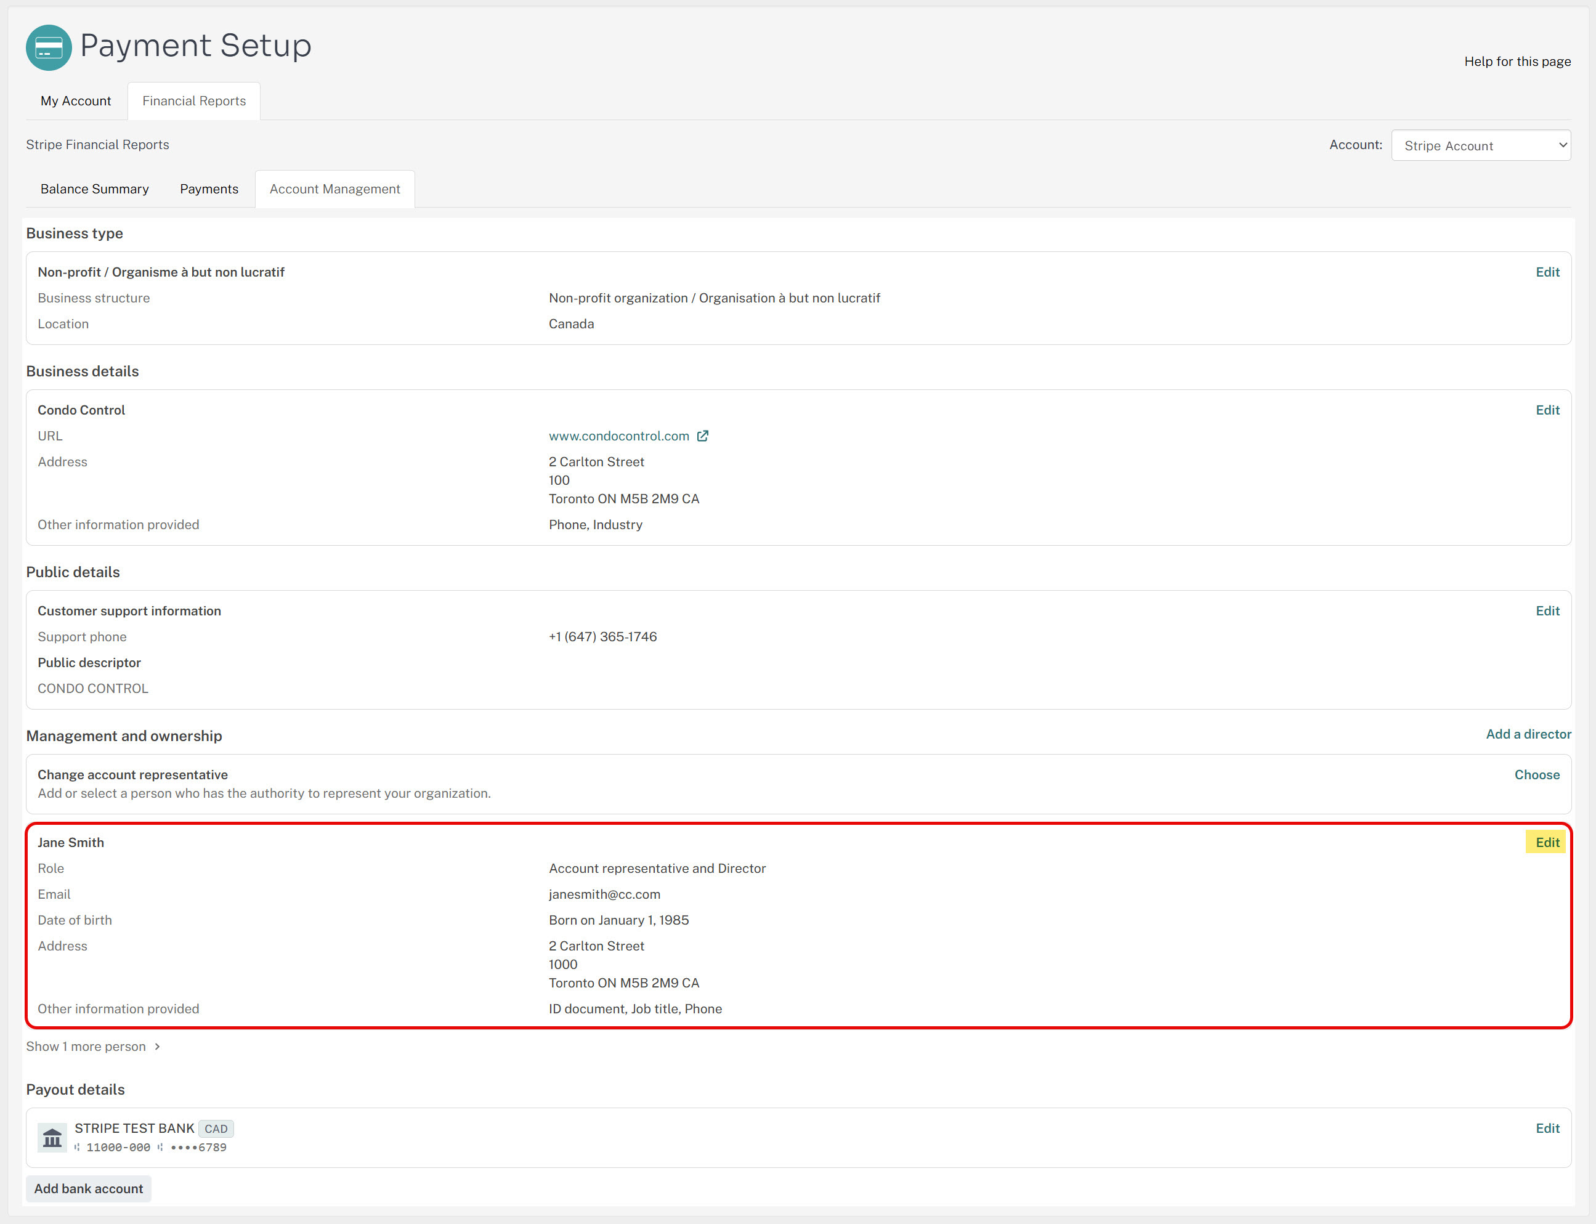Click the Non-profit / Organisme à but non lucratif heading
The height and width of the screenshot is (1224, 1596).
pyautogui.click(x=161, y=272)
